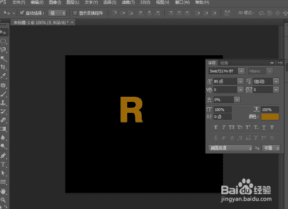Click Align Top Edges in options bar
This screenshot has height=209, width=288.
pos(115,13)
